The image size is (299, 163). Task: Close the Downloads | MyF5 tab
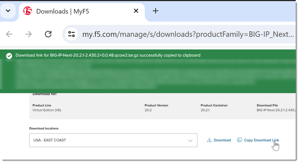click(136, 11)
